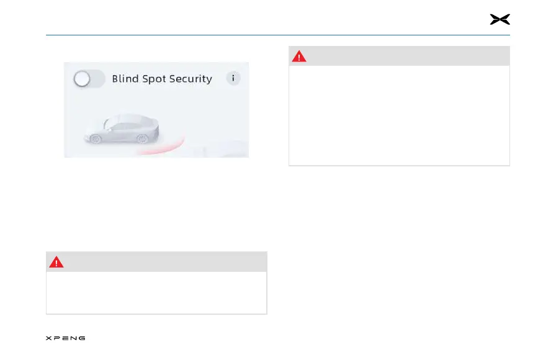Click inside the empty body of the larger warning box
This screenshot has height=352, width=556.
(x=399, y=115)
